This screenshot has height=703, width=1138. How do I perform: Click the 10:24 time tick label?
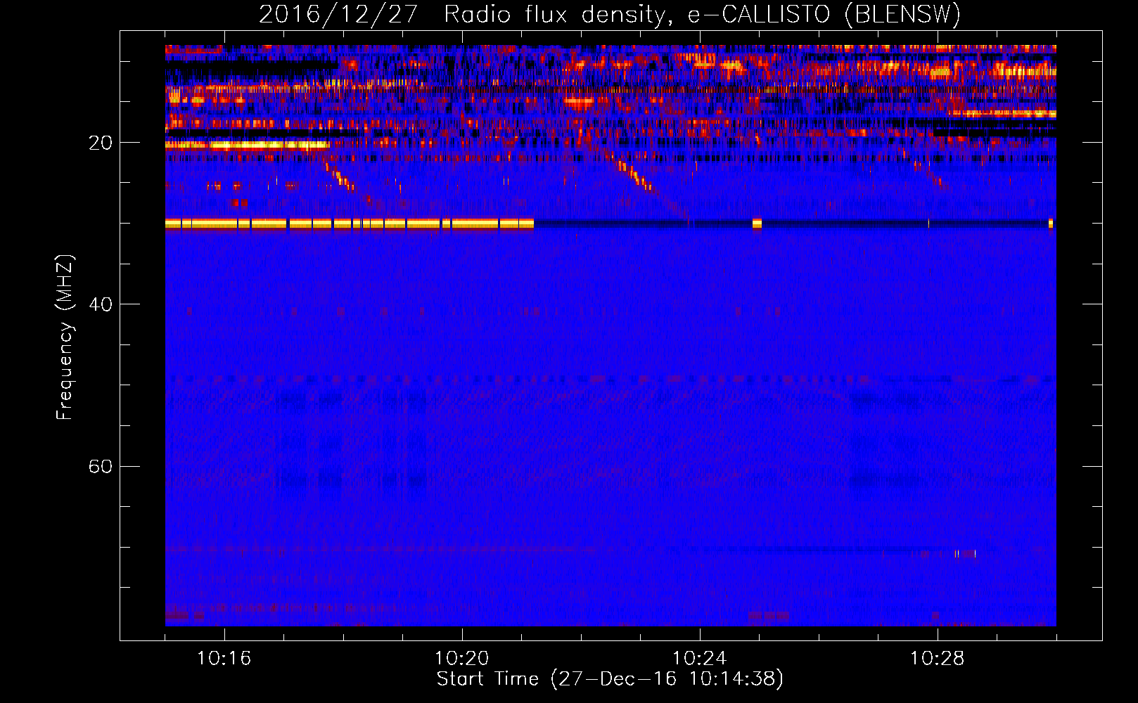pyautogui.click(x=699, y=658)
